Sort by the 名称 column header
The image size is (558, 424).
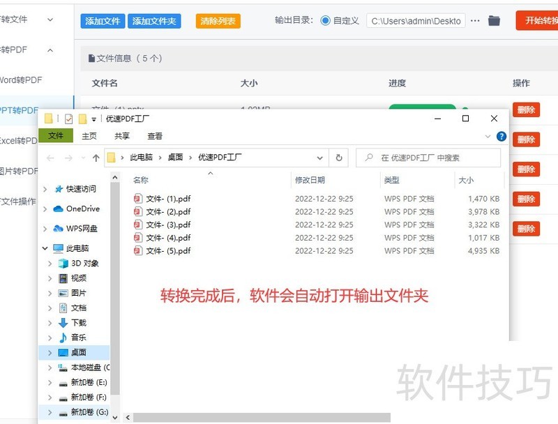[141, 180]
